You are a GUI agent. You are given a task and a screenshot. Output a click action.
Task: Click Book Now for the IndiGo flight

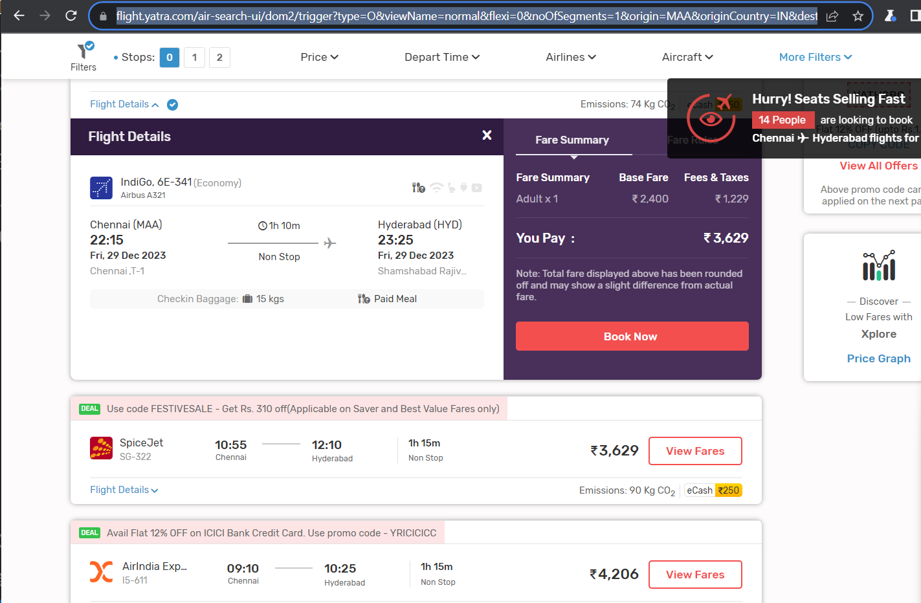pyautogui.click(x=632, y=336)
